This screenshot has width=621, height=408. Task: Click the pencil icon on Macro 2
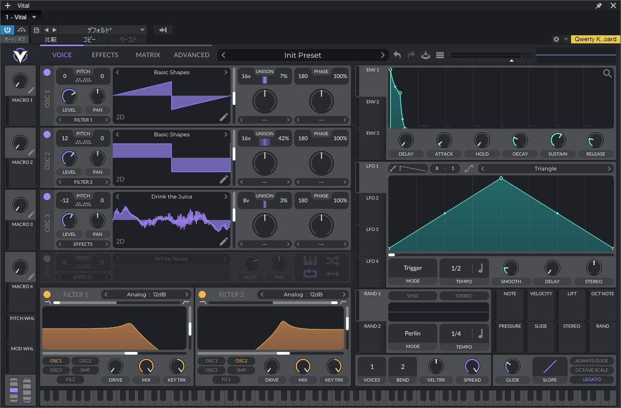(x=31, y=152)
